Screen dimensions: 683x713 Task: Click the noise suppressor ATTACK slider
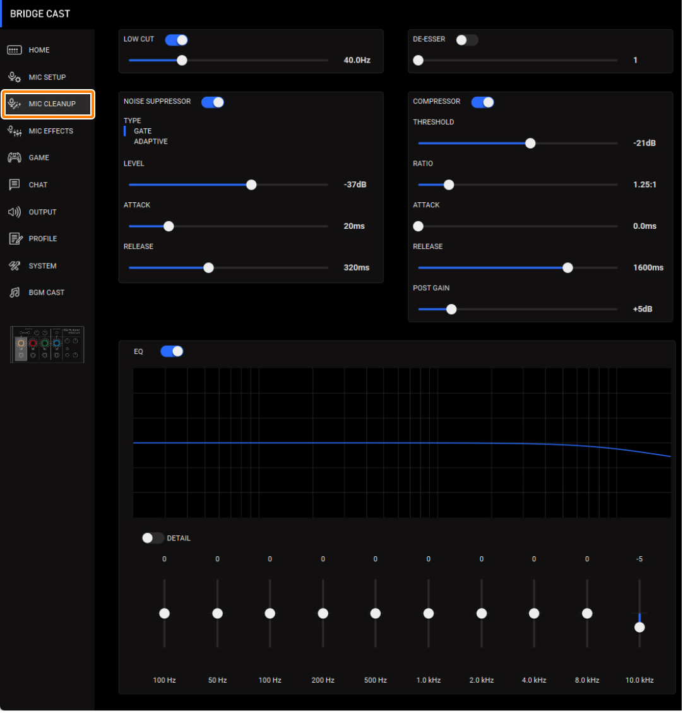tap(229, 226)
